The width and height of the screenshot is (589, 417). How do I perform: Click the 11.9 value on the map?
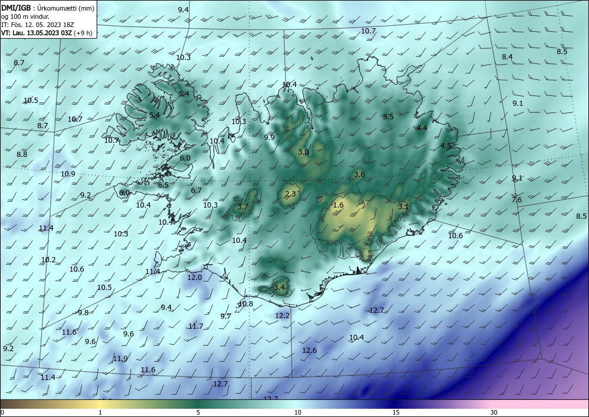point(120,359)
